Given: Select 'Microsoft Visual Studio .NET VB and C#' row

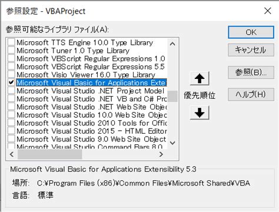Looking at the screenshot, I should [92, 99].
